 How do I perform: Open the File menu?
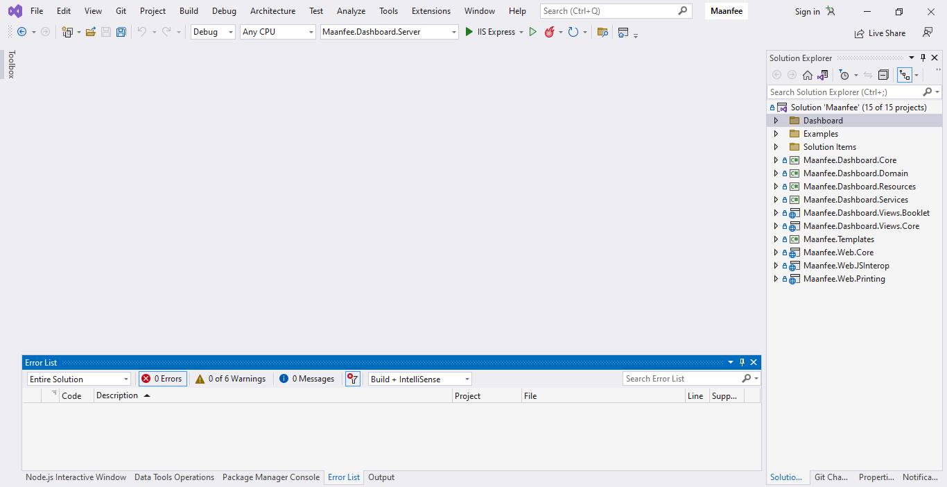coord(37,11)
